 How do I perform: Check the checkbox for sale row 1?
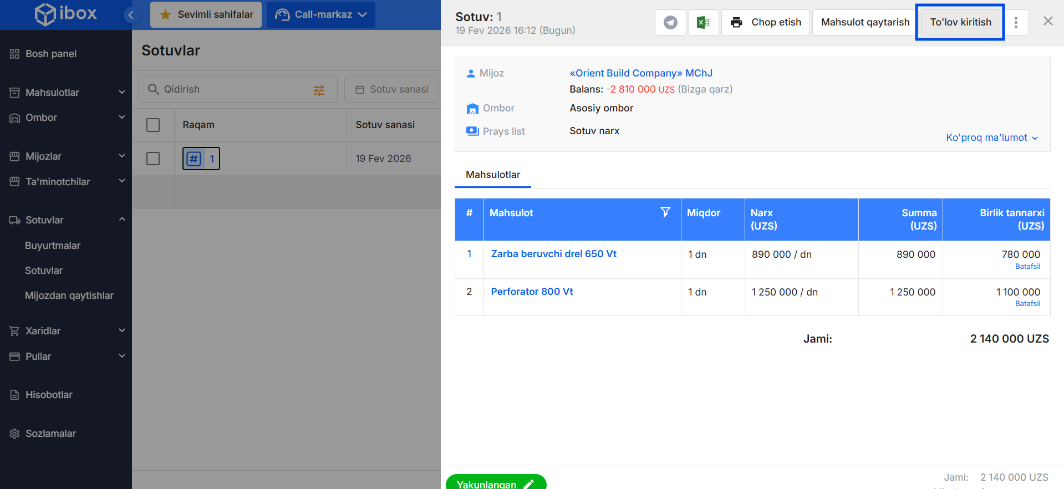tap(153, 159)
